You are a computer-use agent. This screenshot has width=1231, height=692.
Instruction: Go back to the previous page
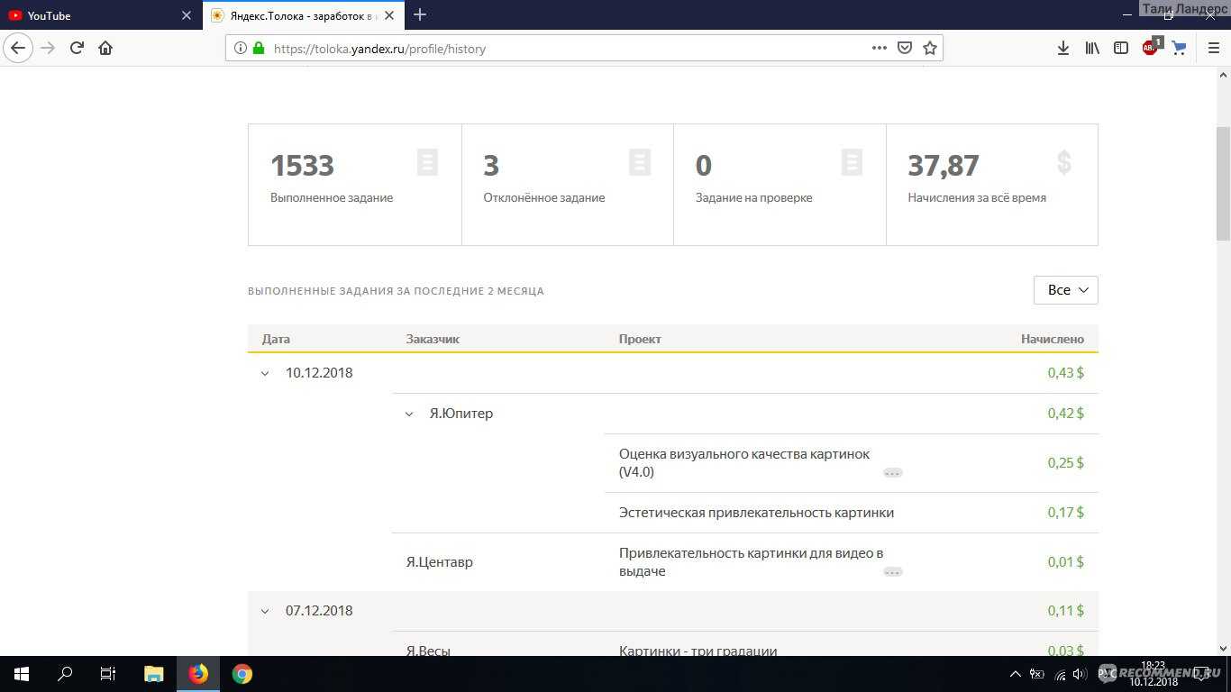[x=18, y=48]
